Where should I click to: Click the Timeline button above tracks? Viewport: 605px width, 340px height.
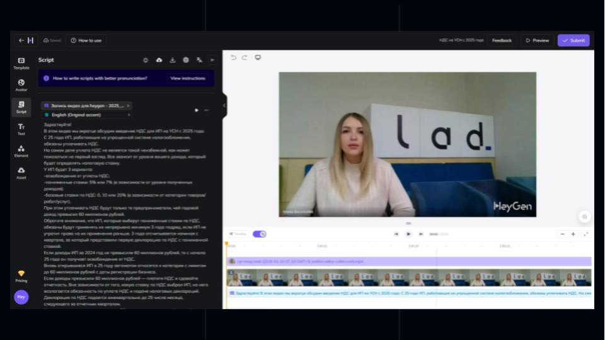click(238, 234)
